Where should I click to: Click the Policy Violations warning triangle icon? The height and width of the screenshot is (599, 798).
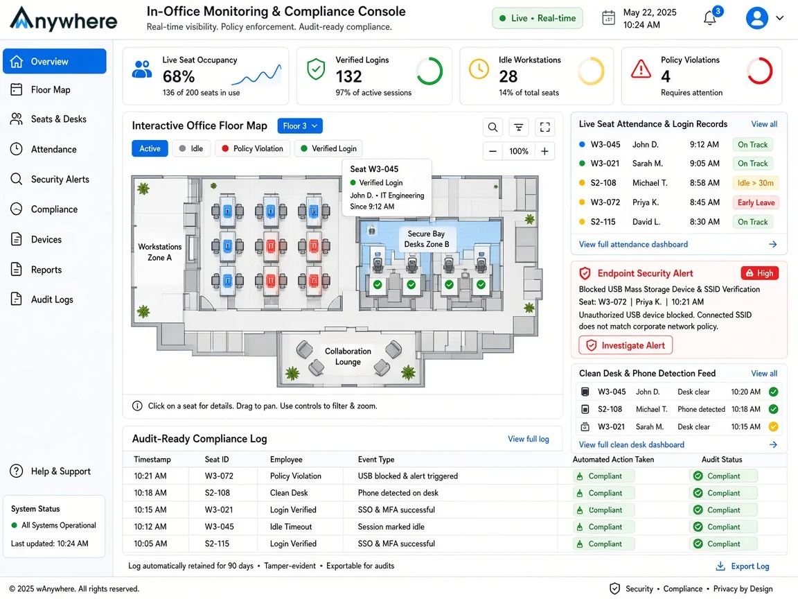641,69
